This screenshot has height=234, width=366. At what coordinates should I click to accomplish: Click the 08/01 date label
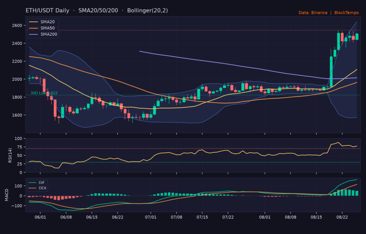click(x=265, y=217)
